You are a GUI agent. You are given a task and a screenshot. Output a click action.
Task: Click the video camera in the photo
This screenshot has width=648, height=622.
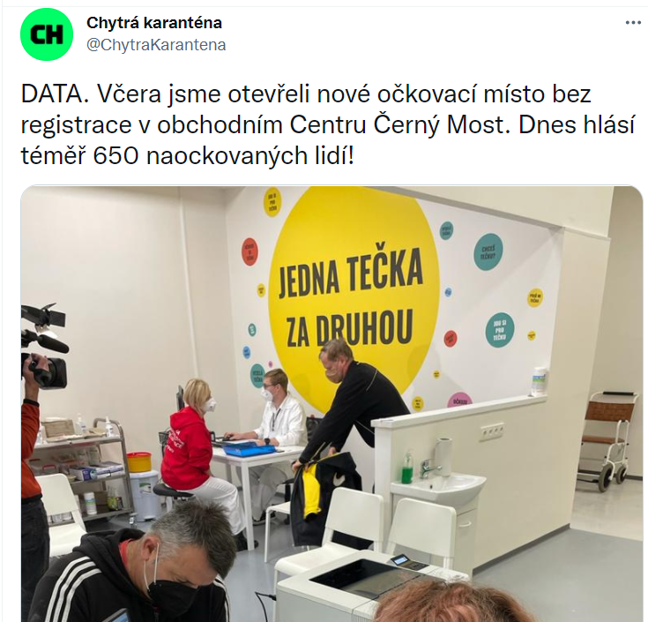coord(44,346)
